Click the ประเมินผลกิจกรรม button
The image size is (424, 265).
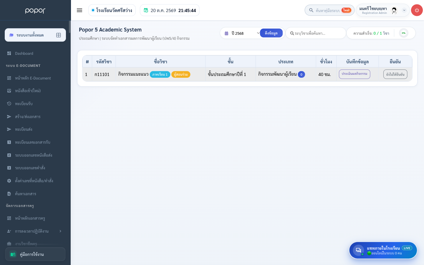(355, 74)
